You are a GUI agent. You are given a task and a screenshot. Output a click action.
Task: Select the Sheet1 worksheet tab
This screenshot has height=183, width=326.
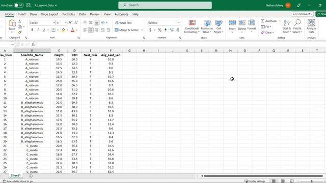16,175
